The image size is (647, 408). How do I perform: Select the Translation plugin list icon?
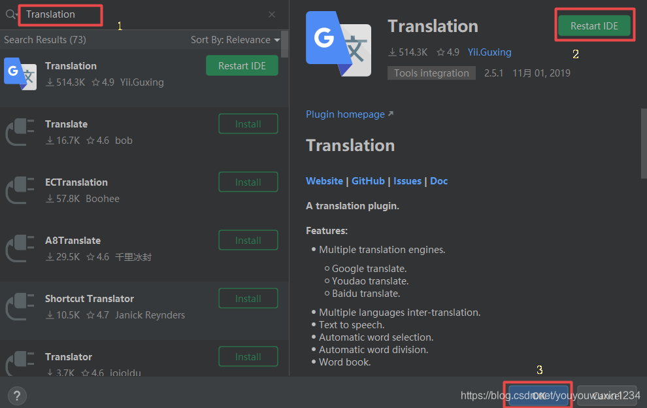(x=20, y=73)
